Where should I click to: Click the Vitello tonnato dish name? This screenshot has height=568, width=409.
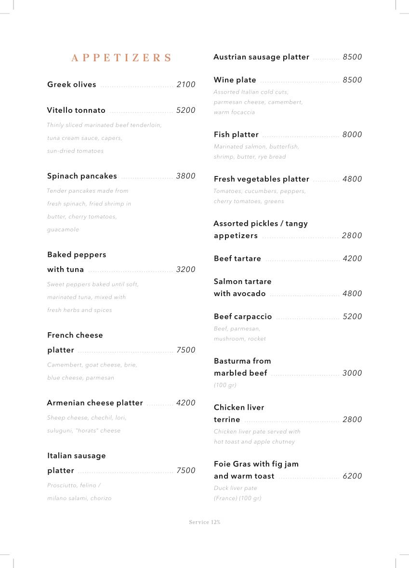coord(76,110)
